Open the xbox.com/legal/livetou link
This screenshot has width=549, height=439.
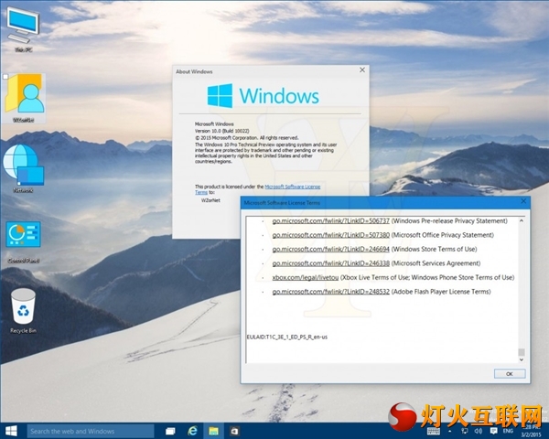(310, 277)
